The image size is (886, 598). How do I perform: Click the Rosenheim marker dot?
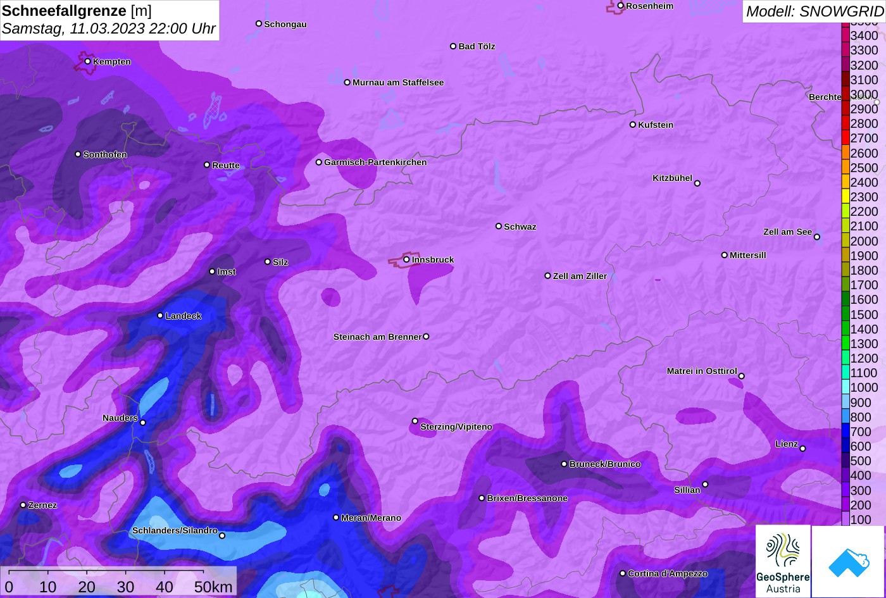pyautogui.click(x=620, y=6)
